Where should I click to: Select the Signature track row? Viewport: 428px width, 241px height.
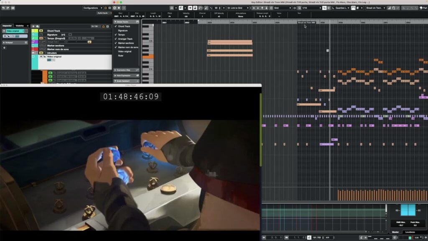71,35
